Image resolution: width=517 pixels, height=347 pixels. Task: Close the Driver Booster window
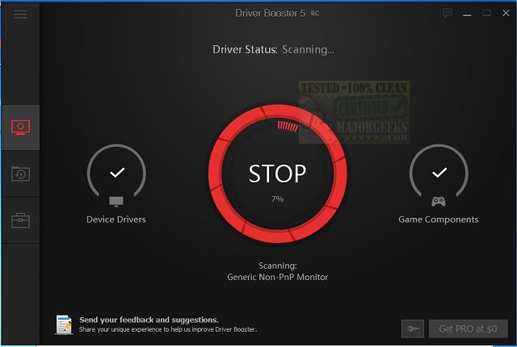coord(506,13)
